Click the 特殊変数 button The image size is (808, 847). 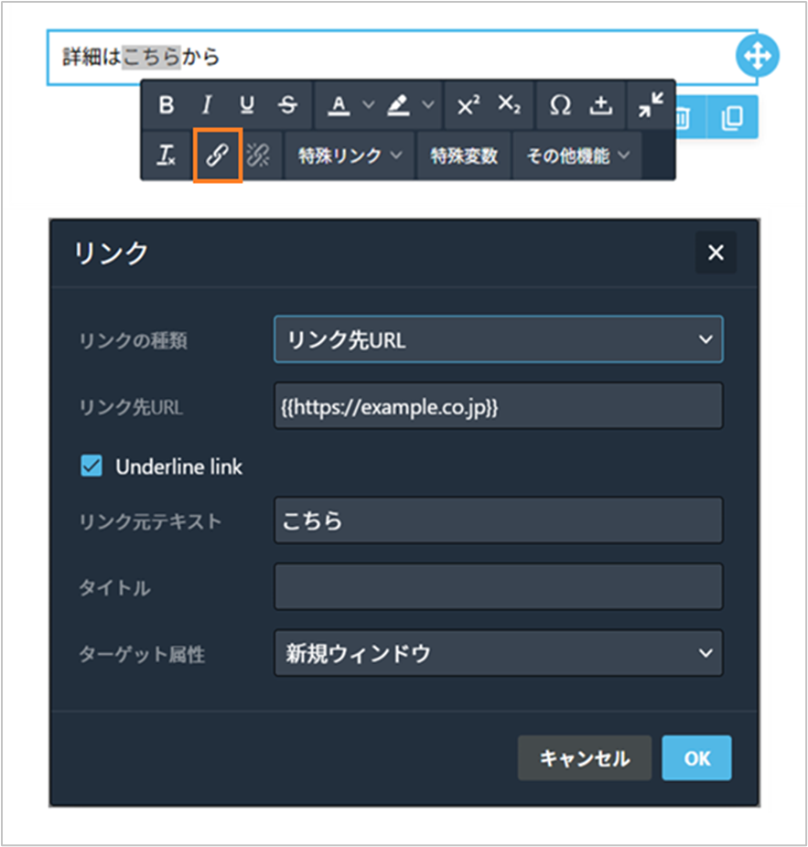(x=464, y=155)
